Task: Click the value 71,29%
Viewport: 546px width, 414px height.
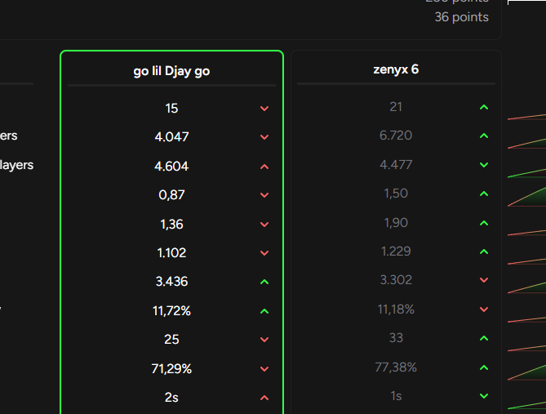Action: pyautogui.click(x=171, y=368)
